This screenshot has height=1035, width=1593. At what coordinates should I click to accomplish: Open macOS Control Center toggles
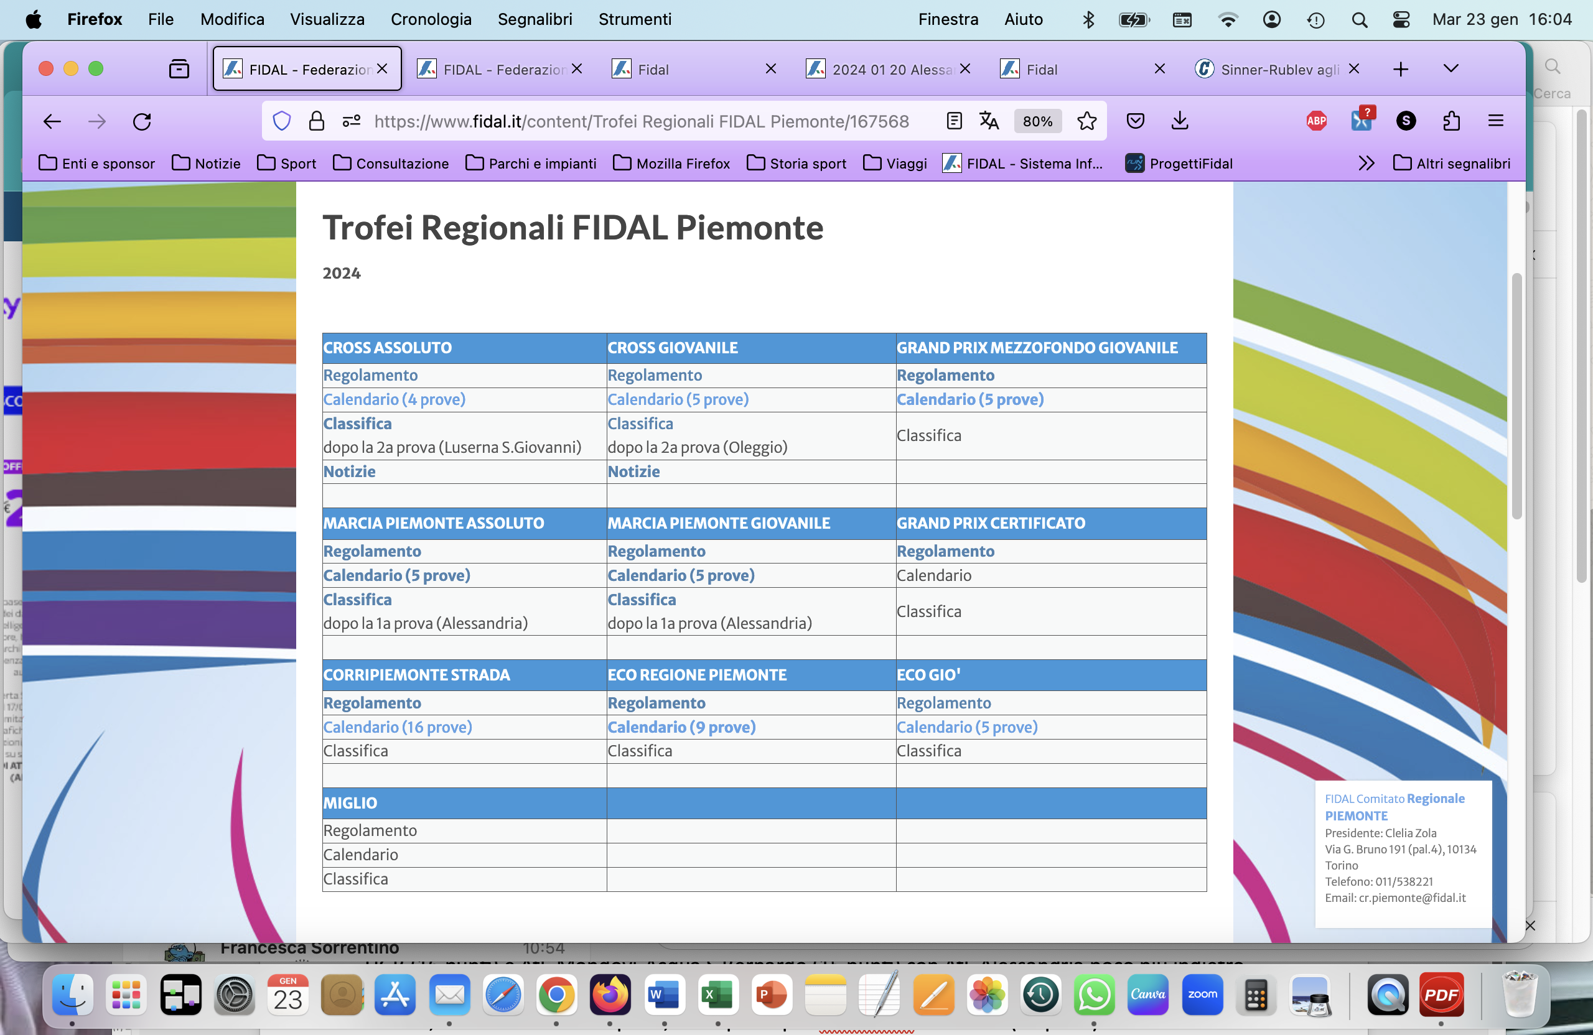[x=1401, y=19]
